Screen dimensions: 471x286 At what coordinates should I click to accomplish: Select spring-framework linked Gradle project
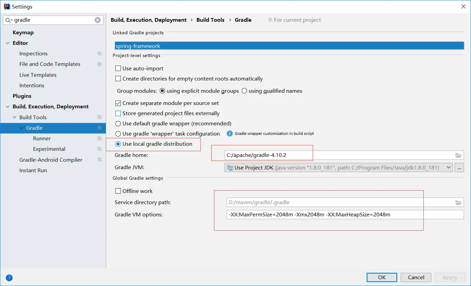click(x=290, y=46)
